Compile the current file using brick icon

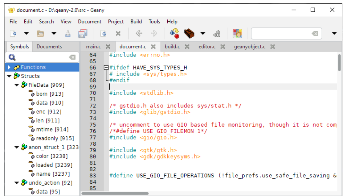[189, 33]
